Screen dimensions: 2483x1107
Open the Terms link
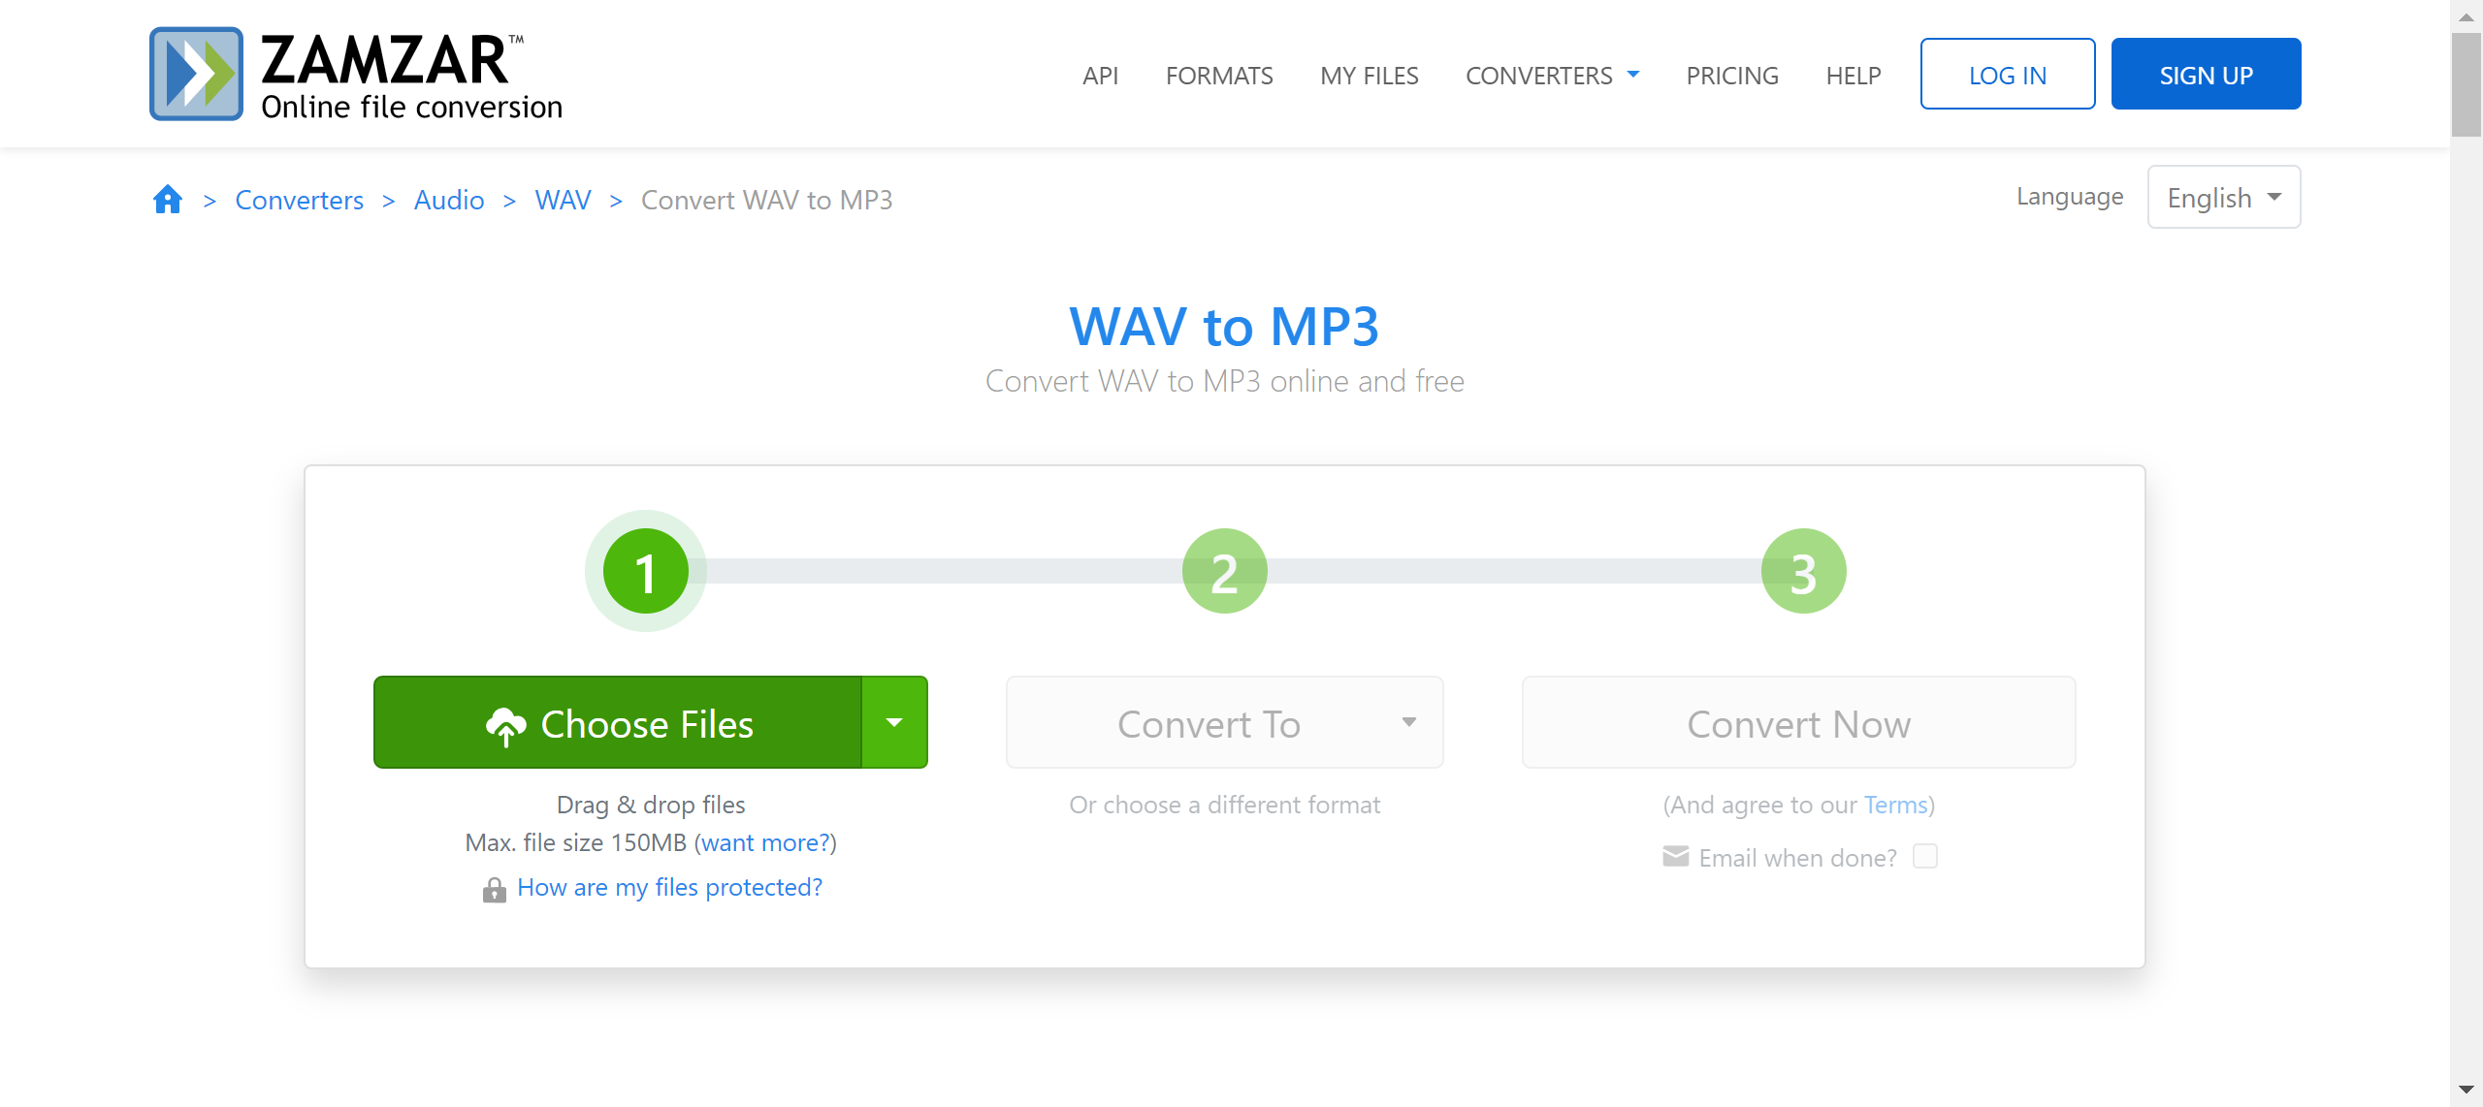1895,806
